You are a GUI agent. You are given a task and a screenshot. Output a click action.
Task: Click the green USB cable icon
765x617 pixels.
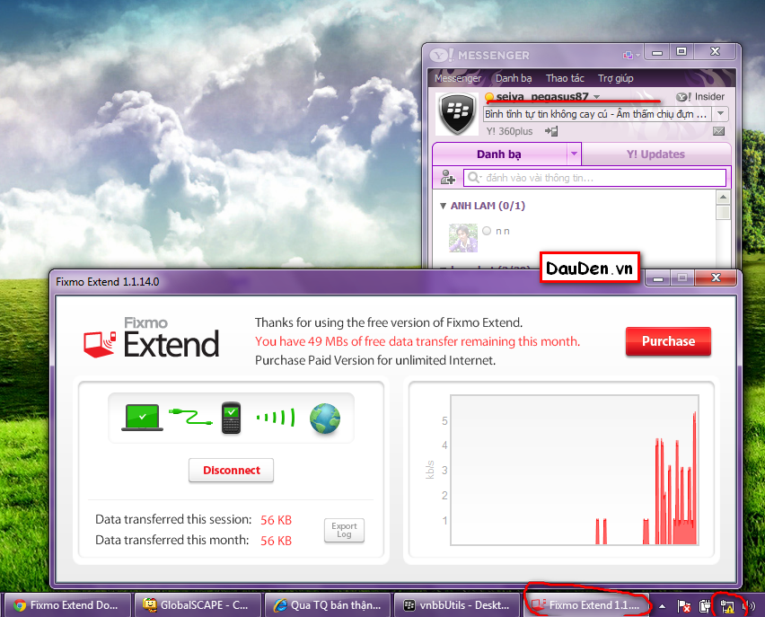(190, 417)
